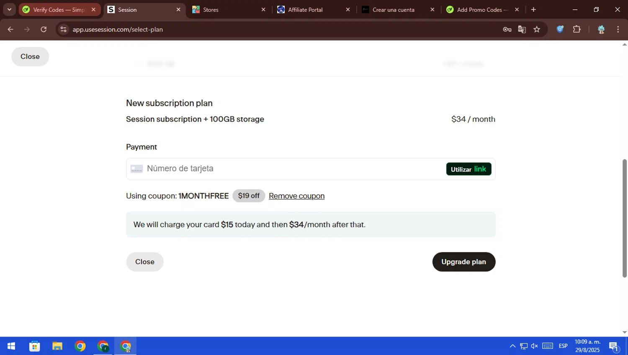The height and width of the screenshot is (355, 628).
Task: Select the active Session tab
Action: point(144,10)
